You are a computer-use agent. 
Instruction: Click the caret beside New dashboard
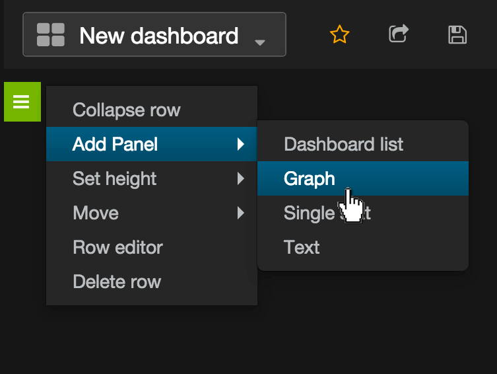[x=260, y=42]
